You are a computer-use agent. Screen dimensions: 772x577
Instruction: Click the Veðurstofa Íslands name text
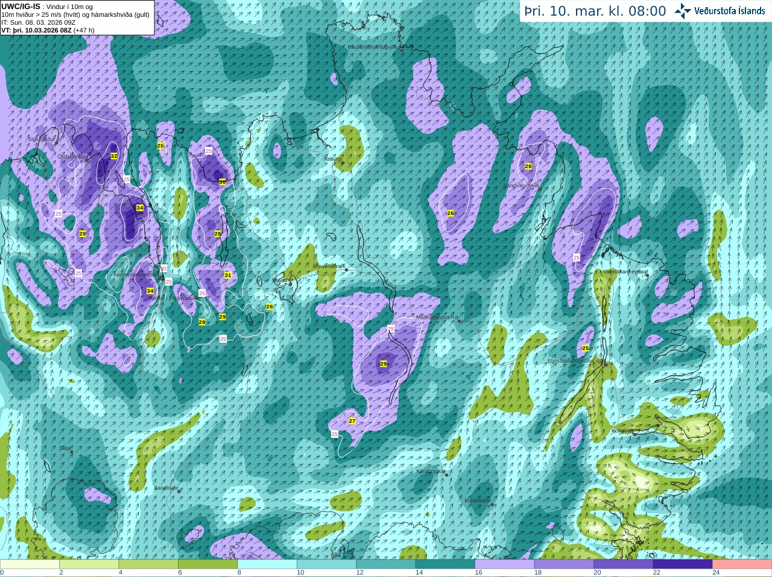[x=730, y=11]
